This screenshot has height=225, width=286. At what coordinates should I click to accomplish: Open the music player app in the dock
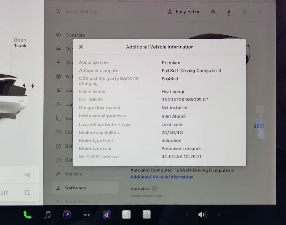pos(47,215)
